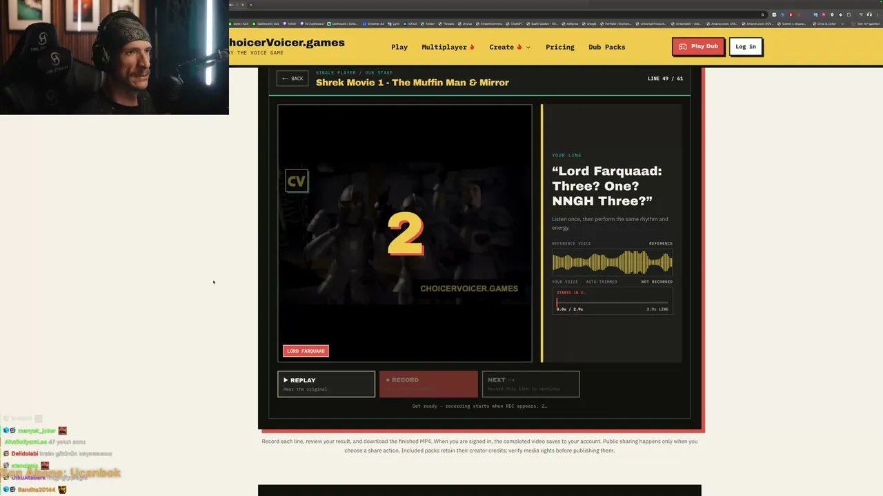The image size is (883, 496).
Task: Open the Tw Dashboard bookmark
Action: pyautogui.click(x=312, y=23)
